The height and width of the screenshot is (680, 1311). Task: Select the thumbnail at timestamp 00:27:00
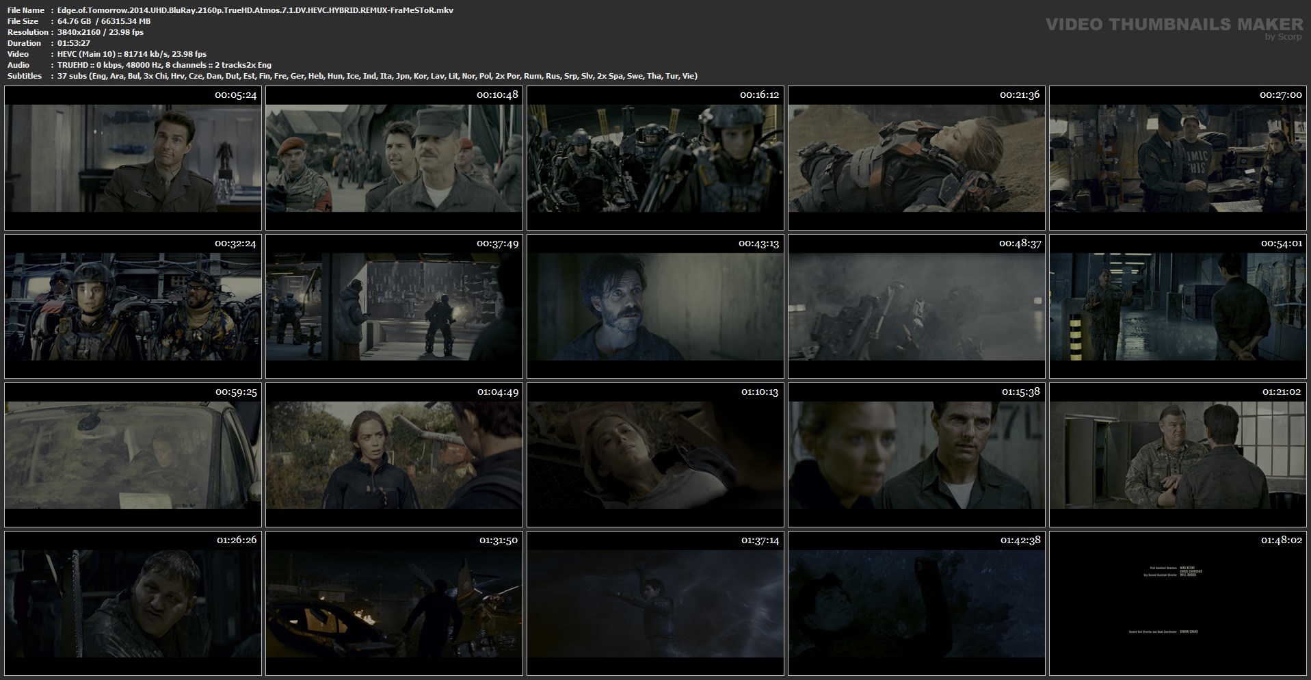point(1178,158)
